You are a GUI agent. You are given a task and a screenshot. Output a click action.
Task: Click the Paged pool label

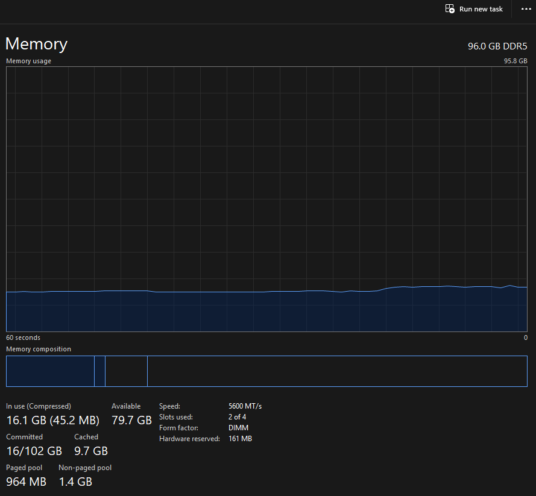click(x=24, y=468)
